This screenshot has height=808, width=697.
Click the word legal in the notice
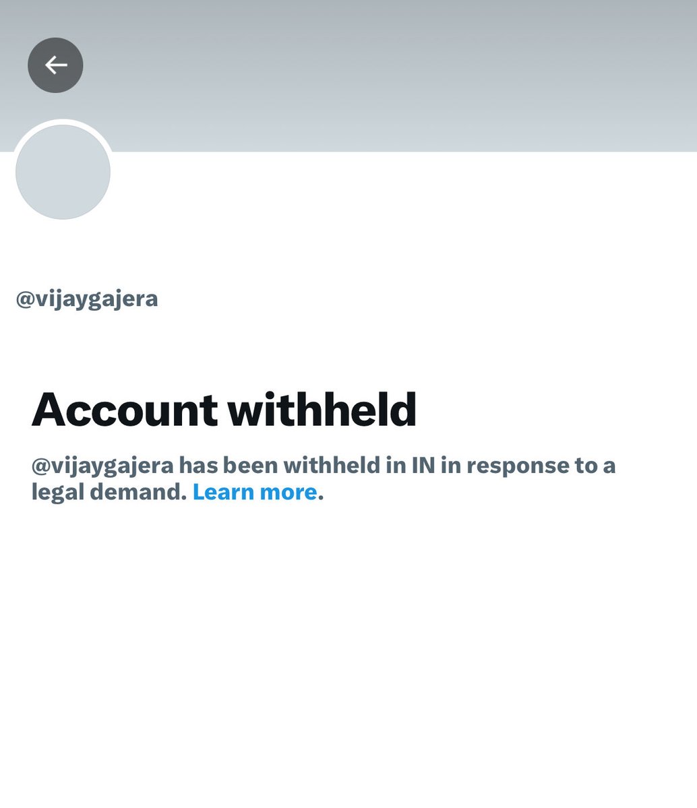(x=58, y=492)
